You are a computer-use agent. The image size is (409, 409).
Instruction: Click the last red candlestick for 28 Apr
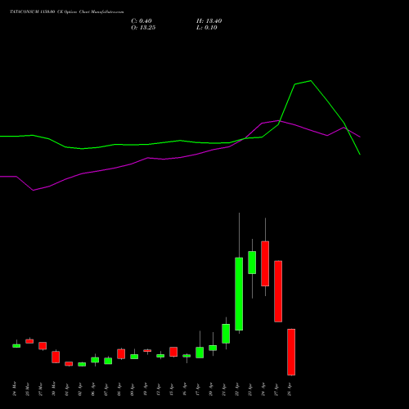coord(291,352)
